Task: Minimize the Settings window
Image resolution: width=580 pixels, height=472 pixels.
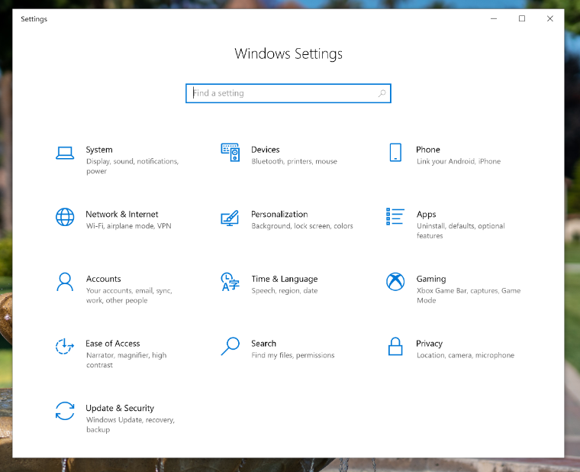Action: click(494, 18)
